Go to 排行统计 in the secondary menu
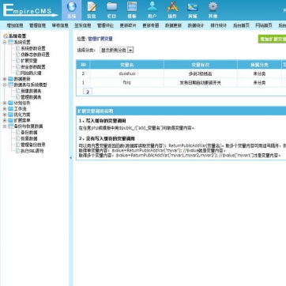This screenshot has width=286, height=286. click(x=219, y=25)
